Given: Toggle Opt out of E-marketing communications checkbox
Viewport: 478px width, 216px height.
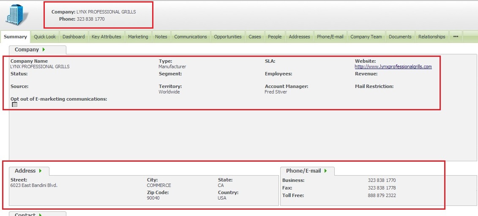Looking at the screenshot, I should click(14, 104).
